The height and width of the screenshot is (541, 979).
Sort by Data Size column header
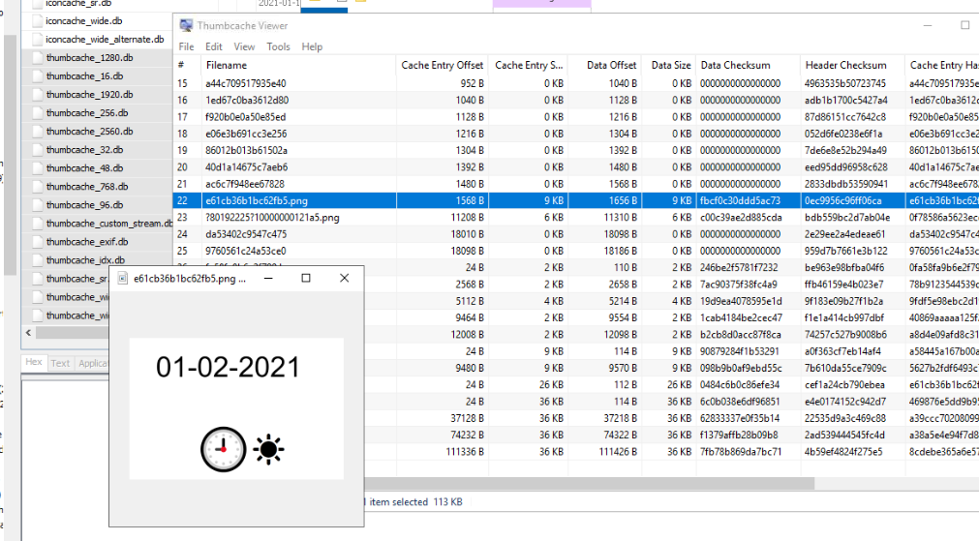pyautogui.click(x=669, y=65)
